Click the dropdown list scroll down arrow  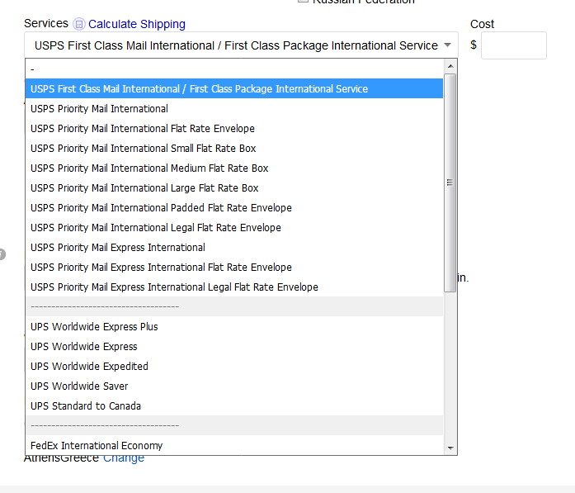pos(450,448)
